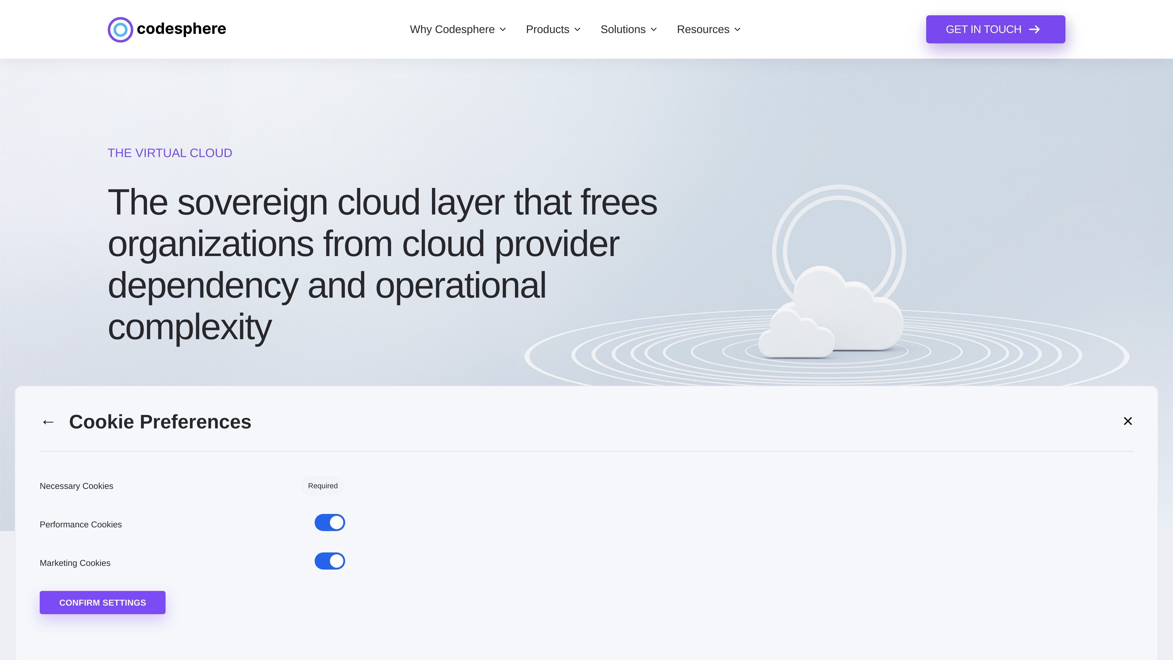Click the Cookie Preferences heading
This screenshot has width=1173, height=660.
pyautogui.click(x=160, y=422)
